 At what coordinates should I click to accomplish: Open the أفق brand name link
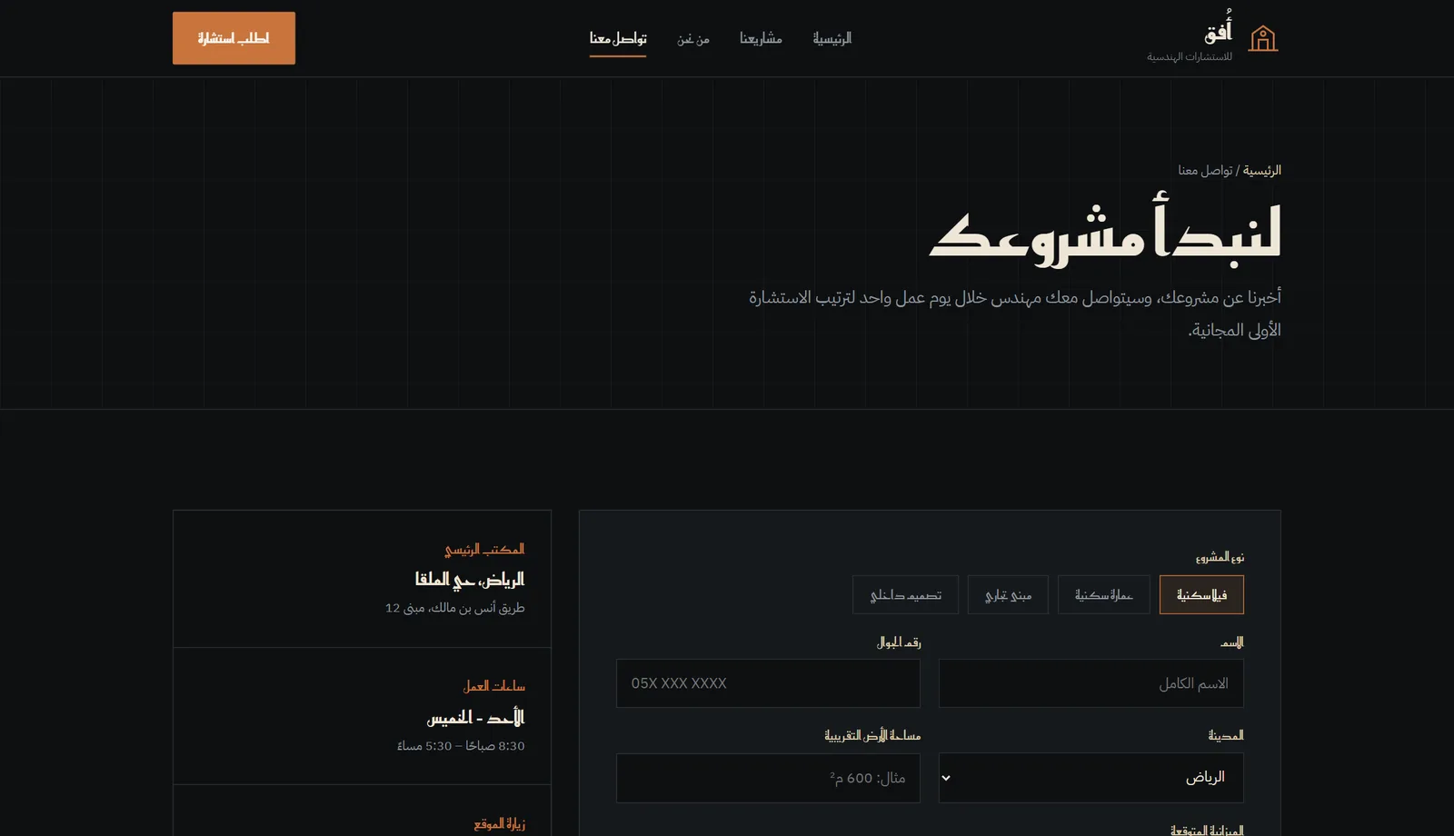pyautogui.click(x=1218, y=32)
